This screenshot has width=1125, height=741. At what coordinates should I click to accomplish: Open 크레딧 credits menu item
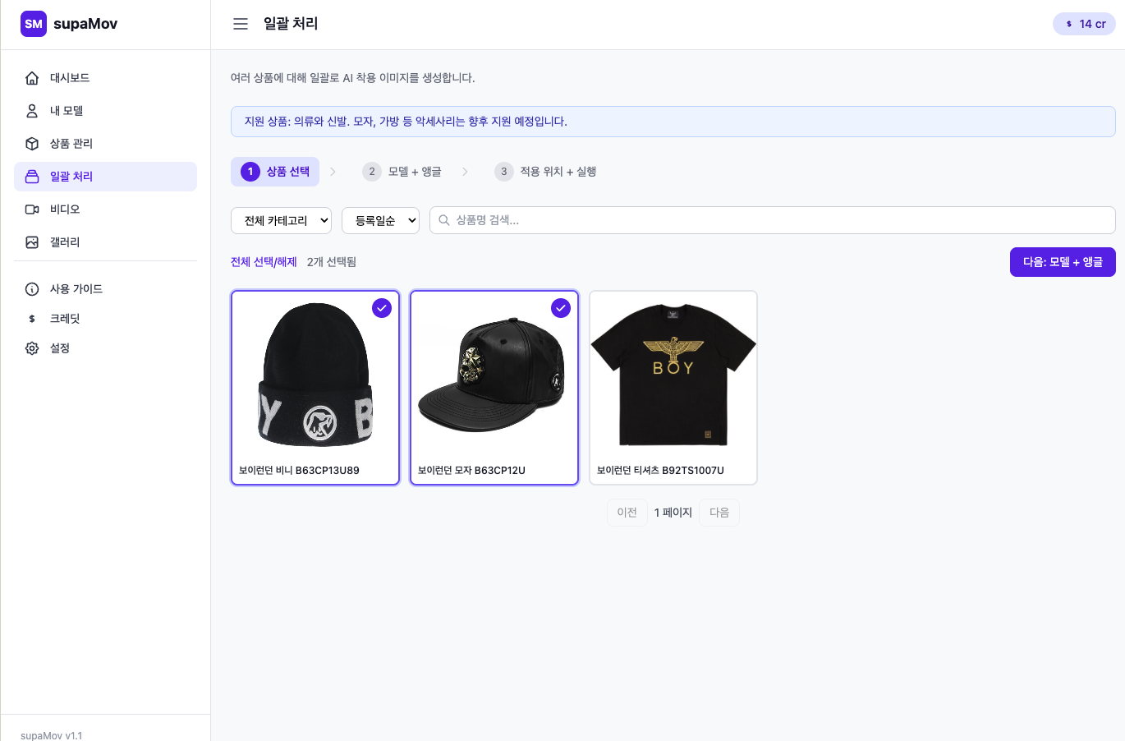(x=65, y=319)
